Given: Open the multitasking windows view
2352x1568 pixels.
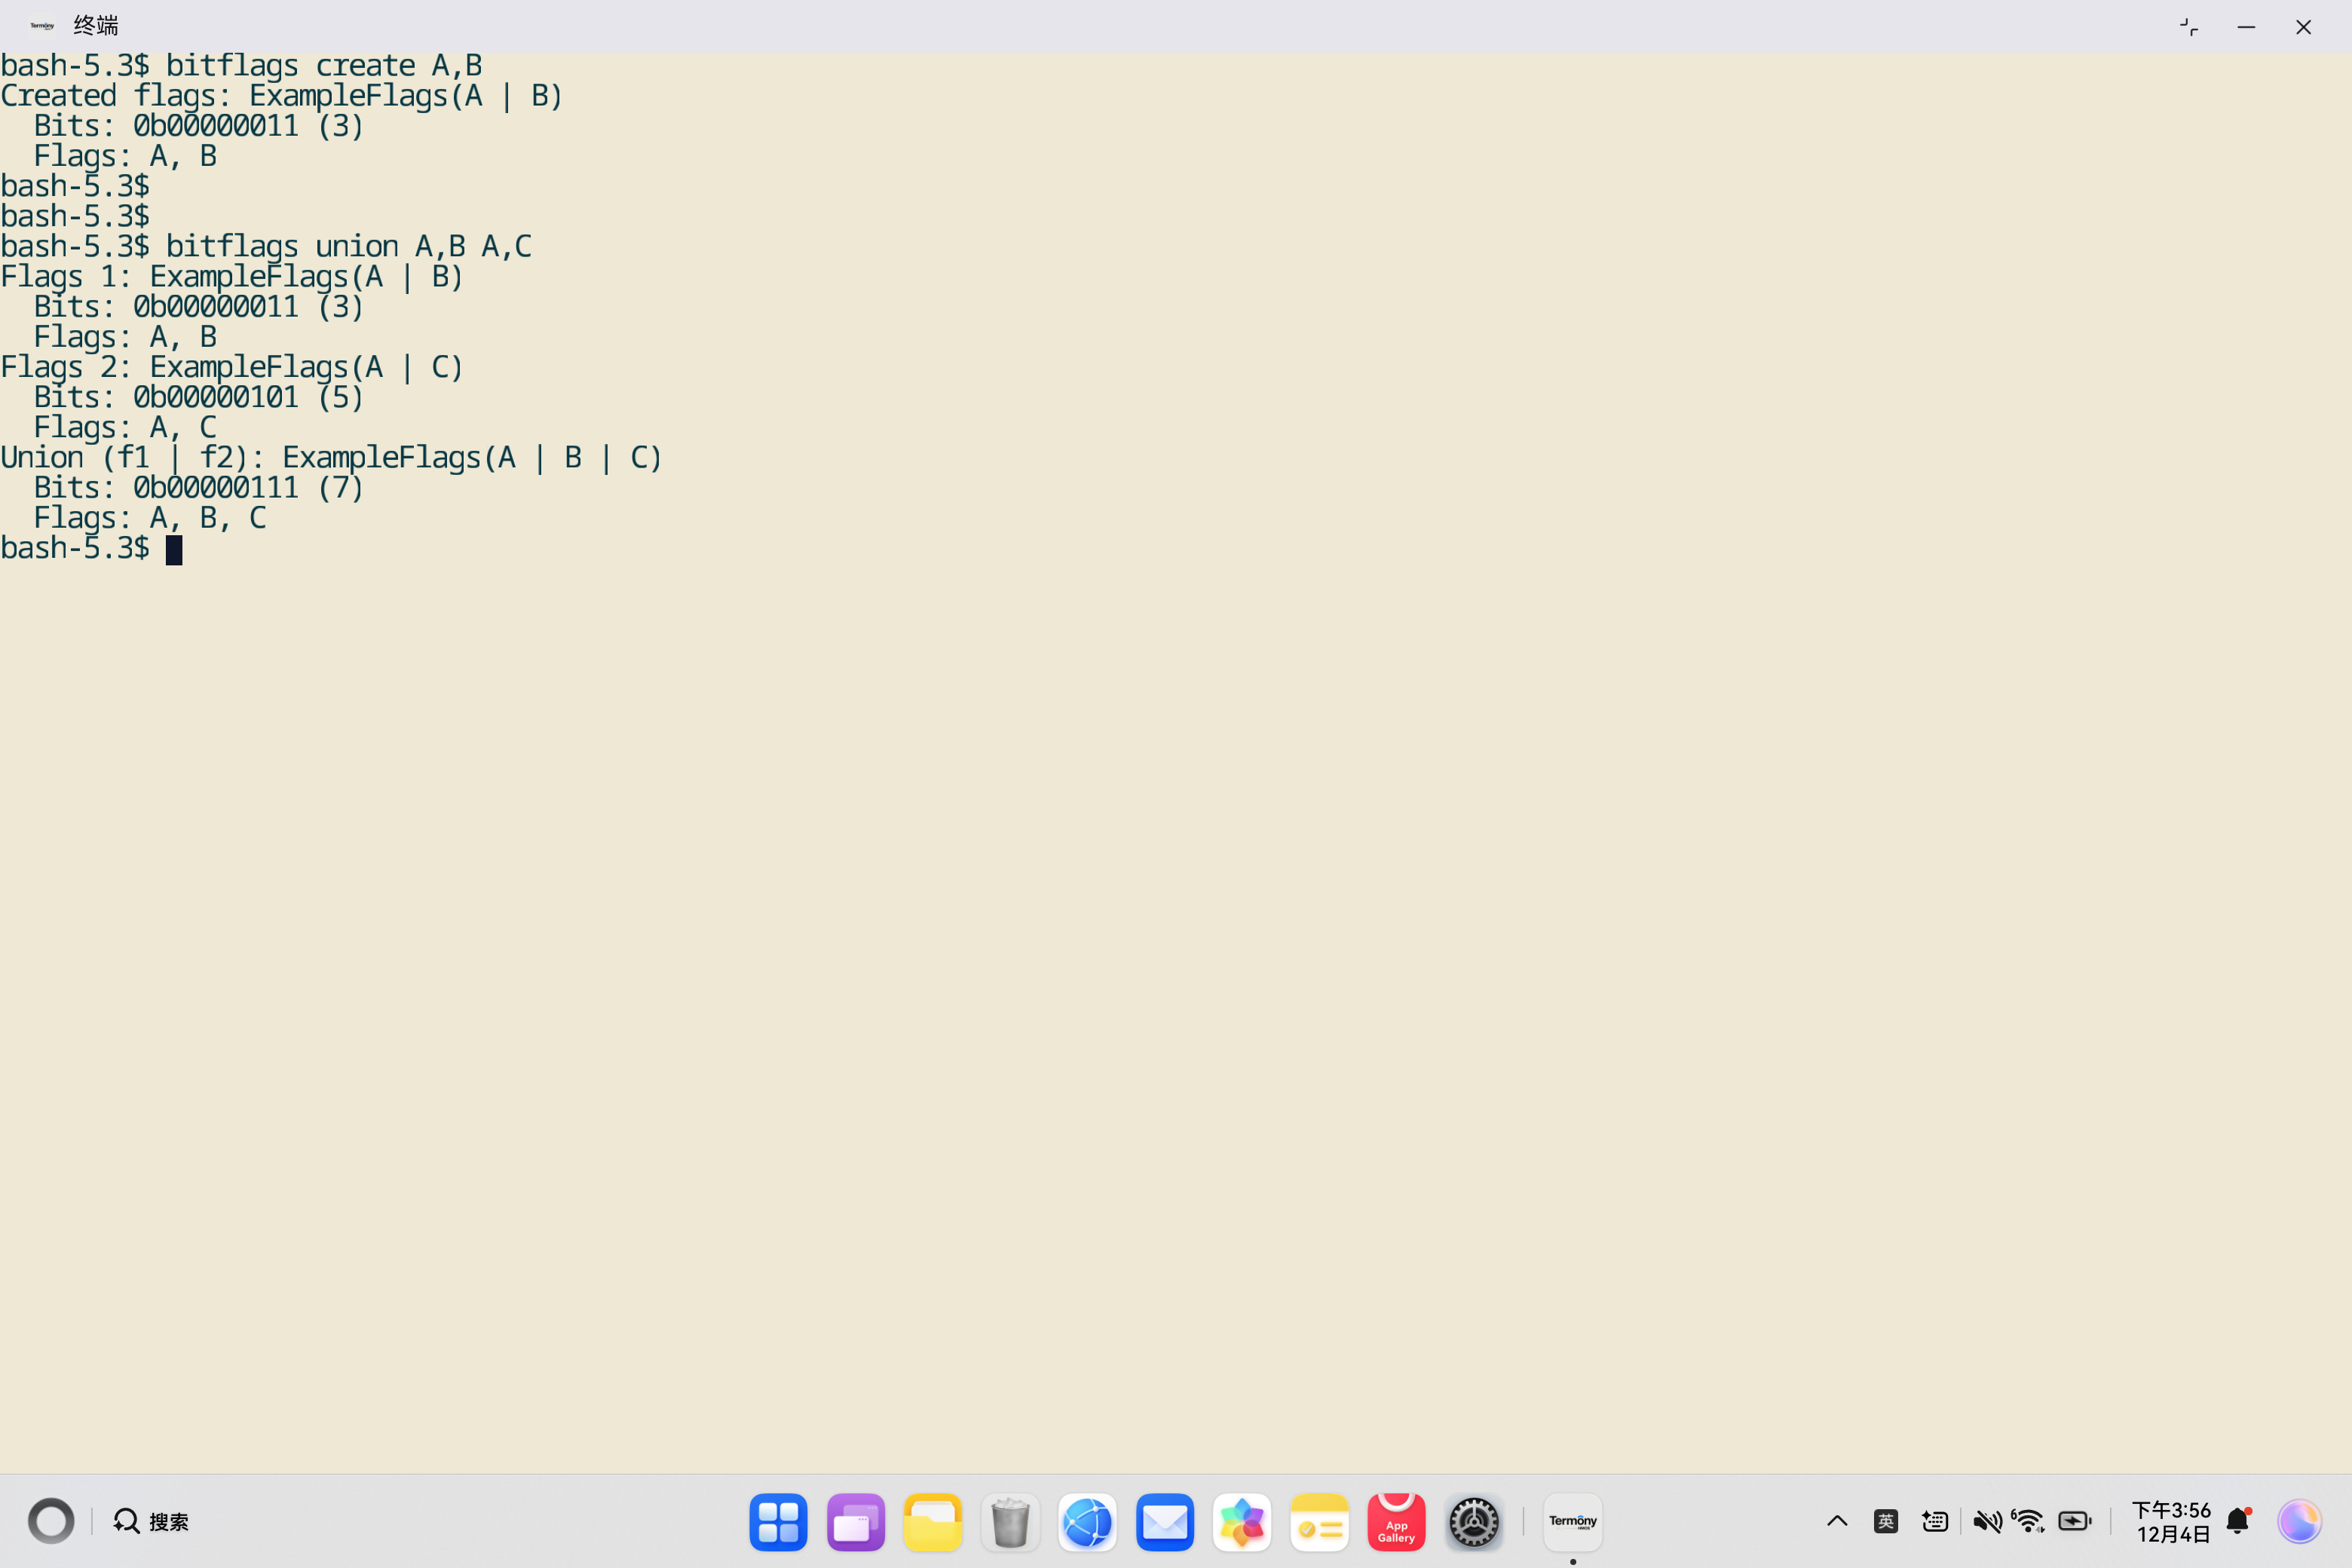Looking at the screenshot, I should (855, 1521).
